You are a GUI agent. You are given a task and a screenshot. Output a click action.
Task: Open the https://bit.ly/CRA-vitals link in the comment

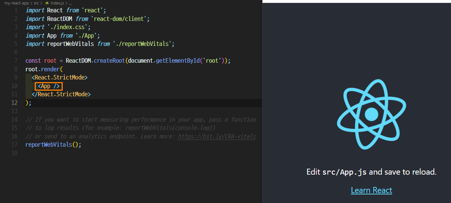pos(217,136)
